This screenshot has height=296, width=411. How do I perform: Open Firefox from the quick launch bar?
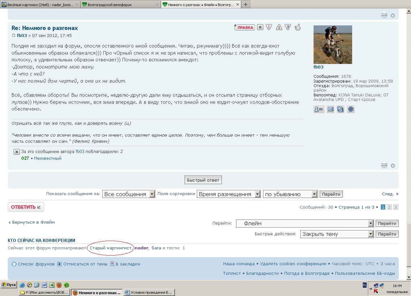click(59, 285)
